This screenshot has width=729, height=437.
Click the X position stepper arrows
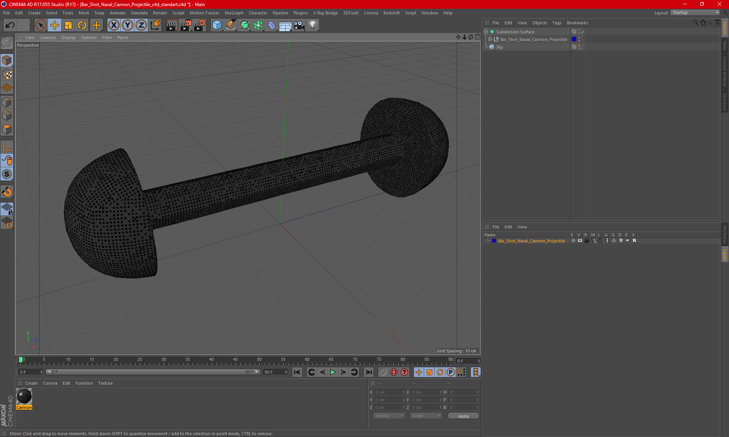pyautogui.click(x=404, y=392)
